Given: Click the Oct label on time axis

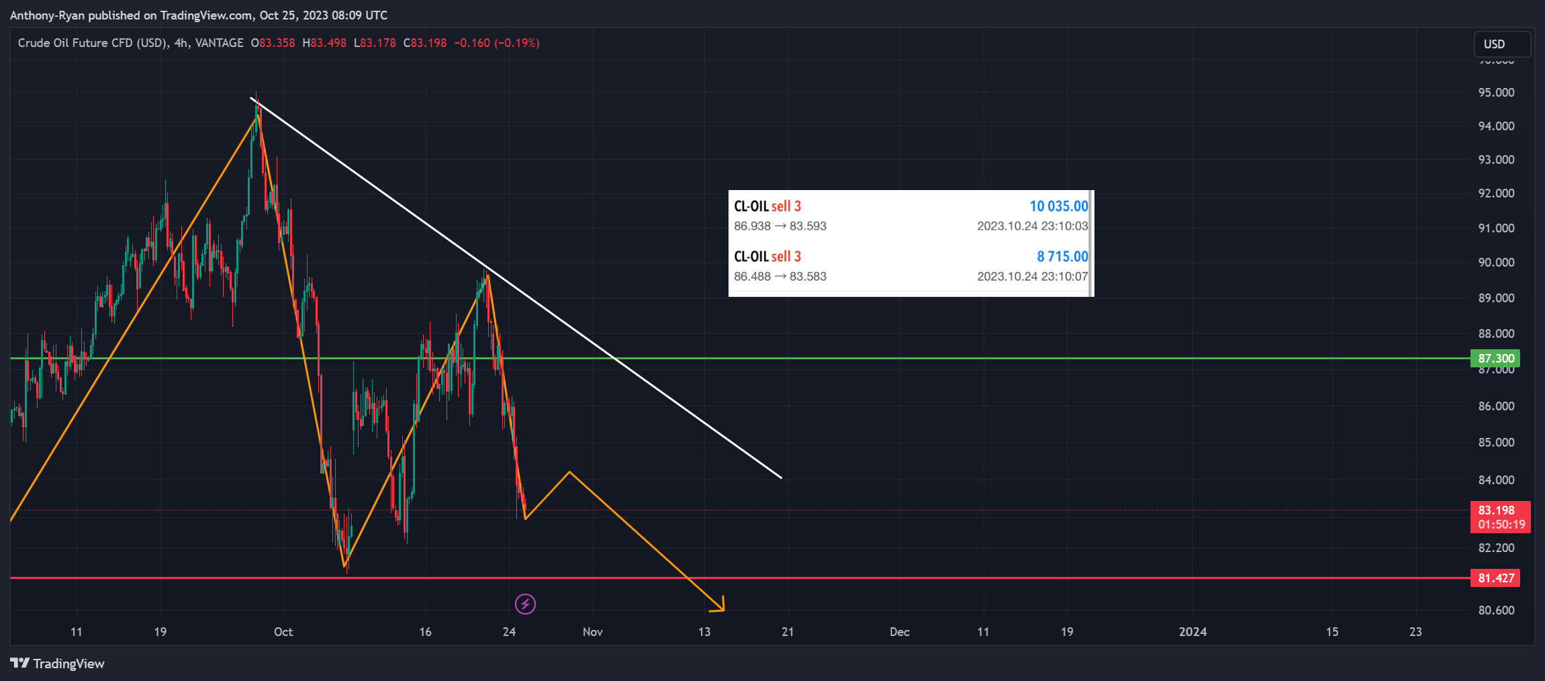Looking at the screenshot, I should [x=283, y=632].
